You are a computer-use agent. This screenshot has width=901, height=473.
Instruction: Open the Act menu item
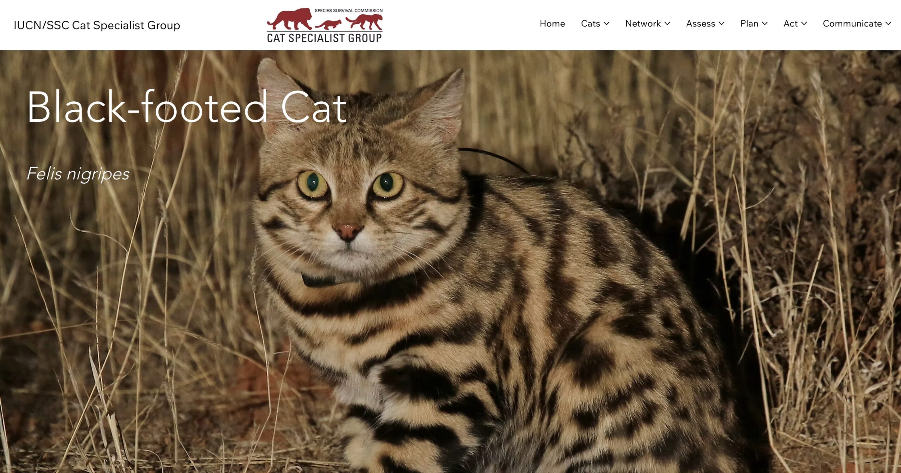(790, 24)
